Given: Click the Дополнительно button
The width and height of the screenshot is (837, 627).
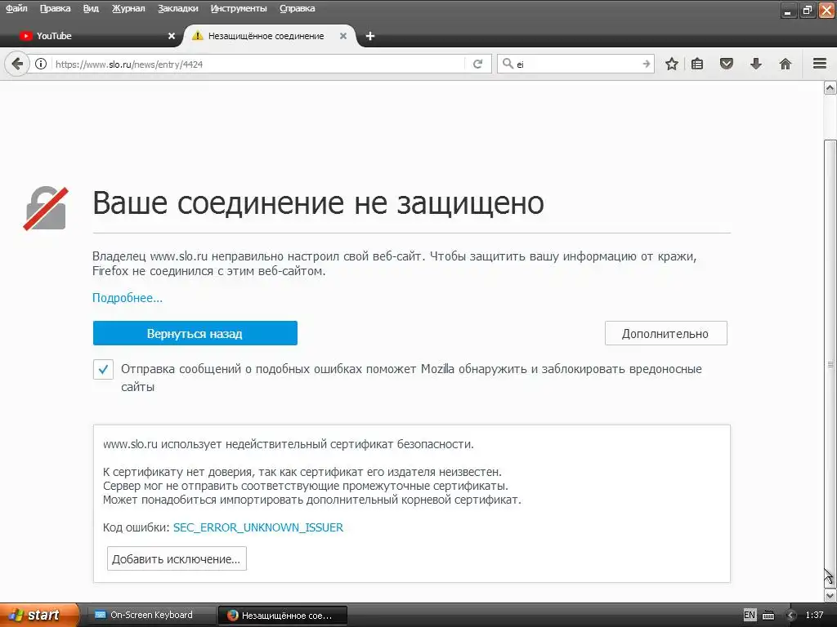Looking at the screenshot, I should [665, 333].
